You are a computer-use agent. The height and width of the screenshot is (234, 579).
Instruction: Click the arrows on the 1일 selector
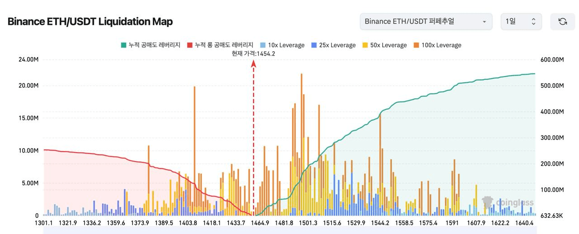point(533,21)
